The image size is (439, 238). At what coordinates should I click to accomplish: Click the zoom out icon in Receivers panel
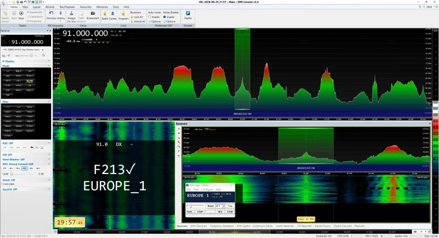179,147
